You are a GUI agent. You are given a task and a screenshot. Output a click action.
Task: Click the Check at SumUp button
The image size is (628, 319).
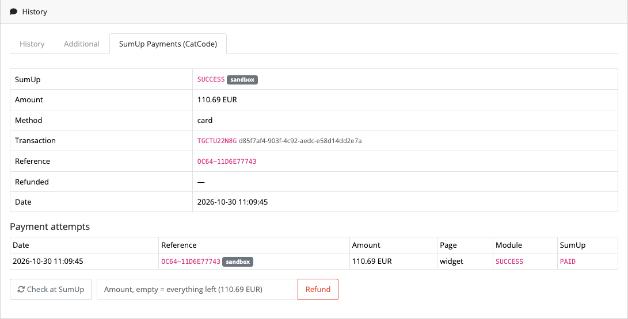51,290
